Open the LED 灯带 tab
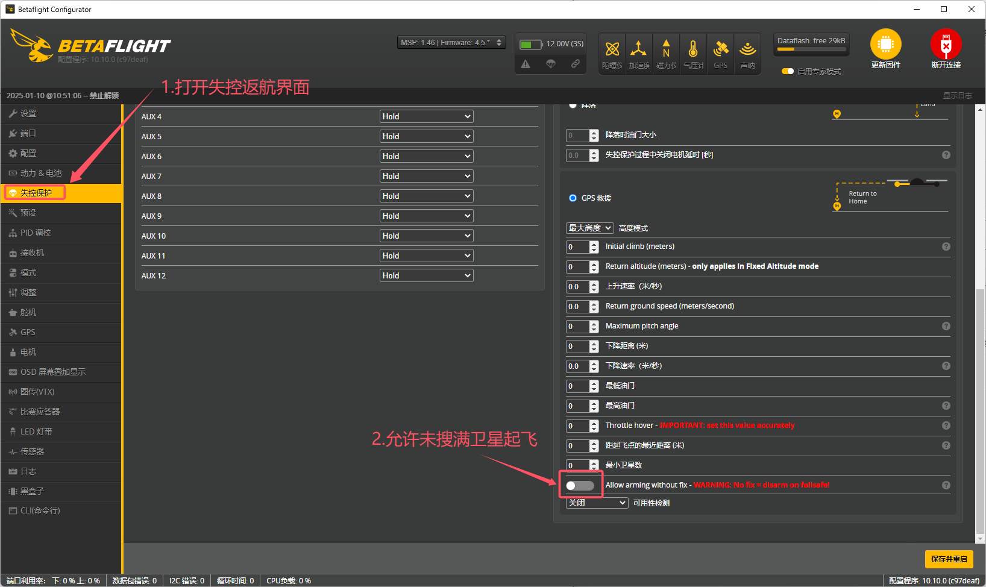This screenshot has height=587, width=986. 61,432
